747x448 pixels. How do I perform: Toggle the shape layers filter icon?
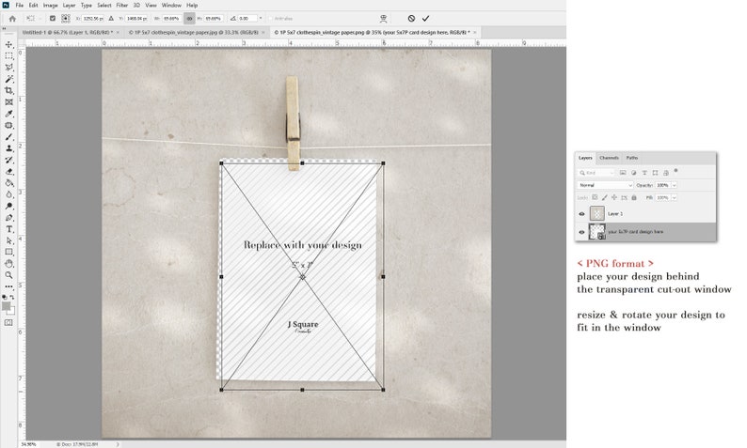[655, 173]
